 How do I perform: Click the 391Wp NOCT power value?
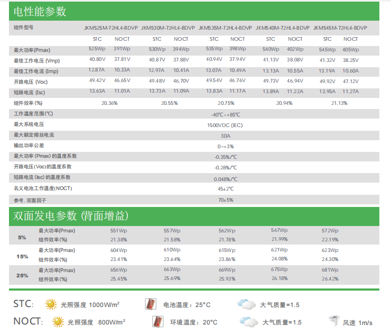[122, 49]
